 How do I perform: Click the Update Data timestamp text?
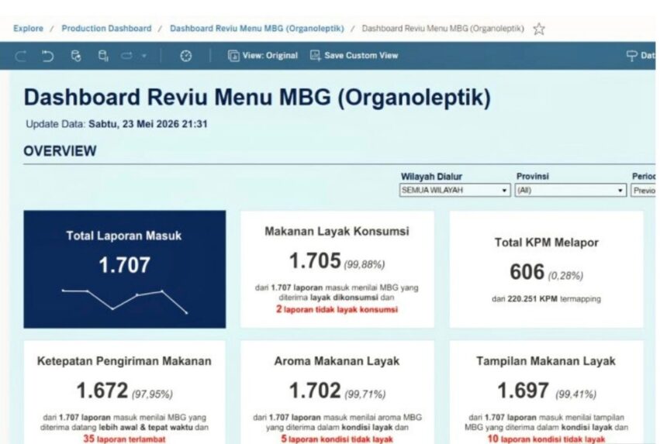(116, 124)
